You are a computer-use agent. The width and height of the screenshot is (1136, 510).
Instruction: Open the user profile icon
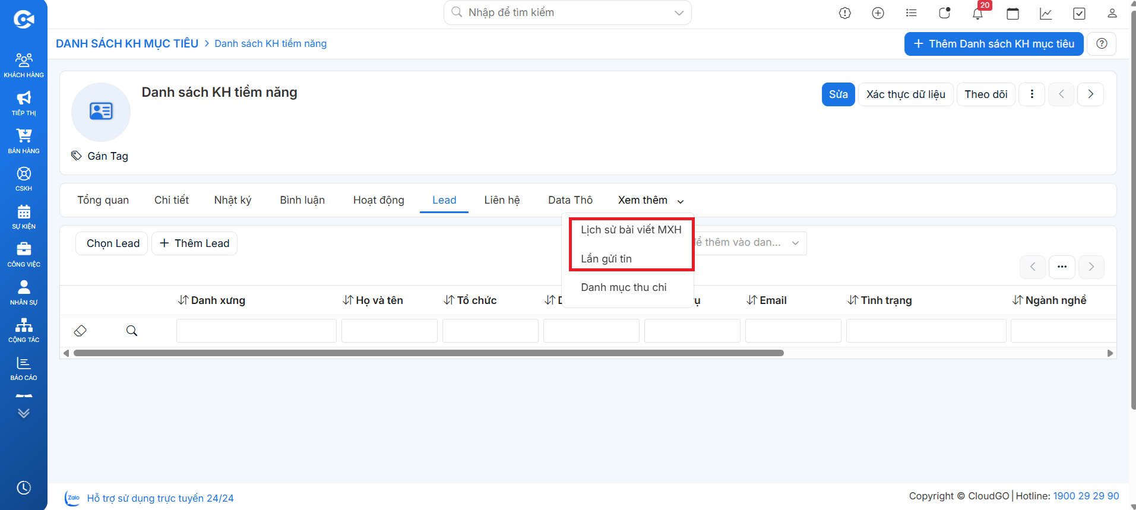point(1112,13)
